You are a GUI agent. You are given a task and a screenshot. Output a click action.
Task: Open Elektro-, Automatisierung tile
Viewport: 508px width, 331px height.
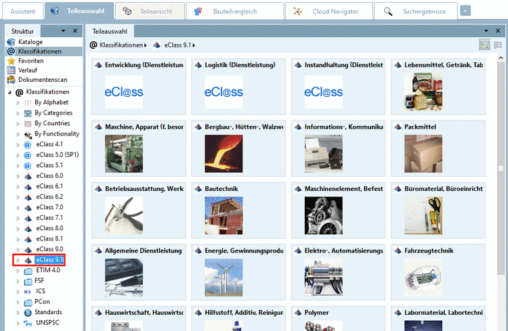pyautogui.click(x=338, y=272)
